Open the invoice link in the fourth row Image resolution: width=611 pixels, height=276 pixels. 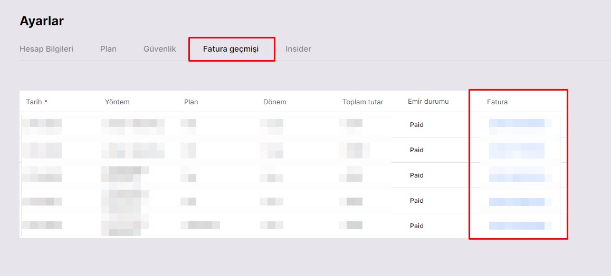point(517,202)
